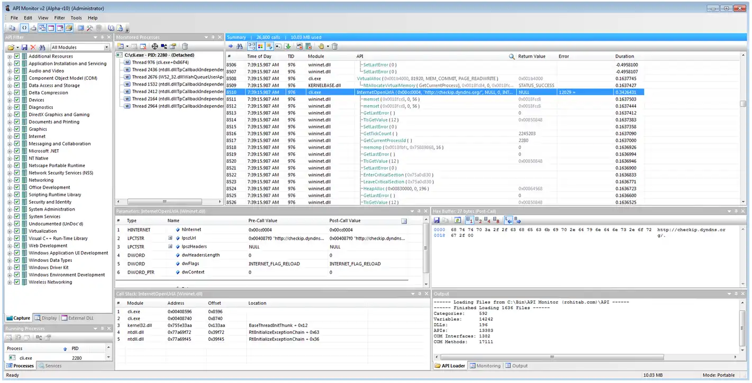Open the All Modules dropdown

[x=106, y=48]
